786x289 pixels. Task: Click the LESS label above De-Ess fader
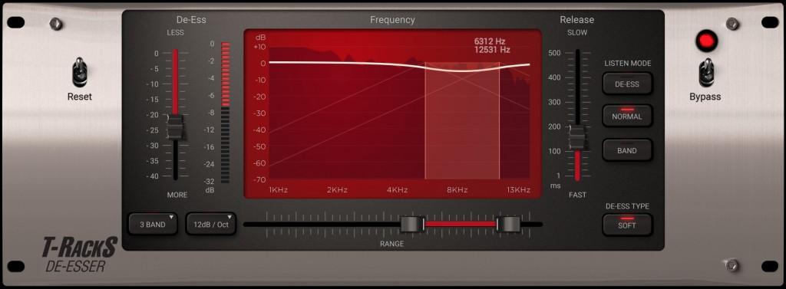tap(176, 32)
